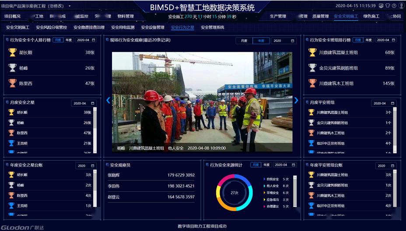Click 应急得当 legend entry in source chart
Viewport: 406px width, 231px height.
(276, 199)
